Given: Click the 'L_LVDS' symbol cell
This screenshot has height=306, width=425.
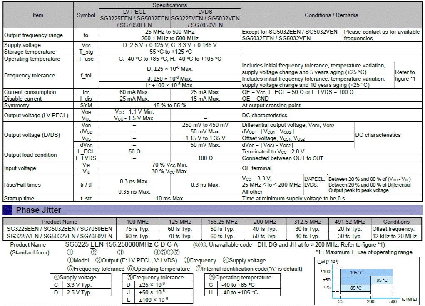Looking at the screenshot, I should click(86, 158).
